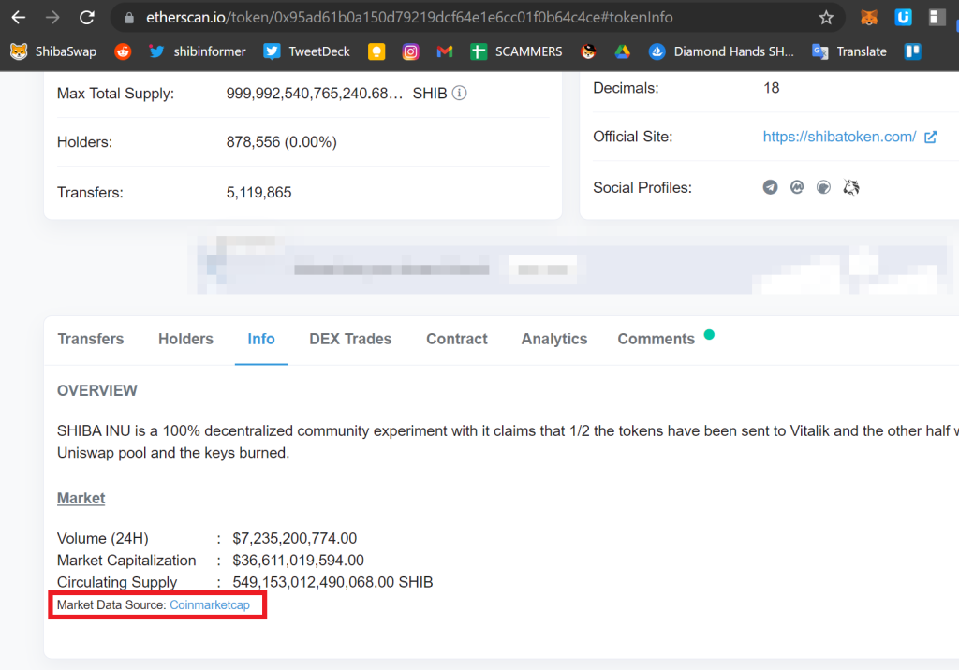The width and height of the screenshot is (959, 670).
Task: Open the Diamond Hands SH... bookmark
Action: tap(721, 51)
